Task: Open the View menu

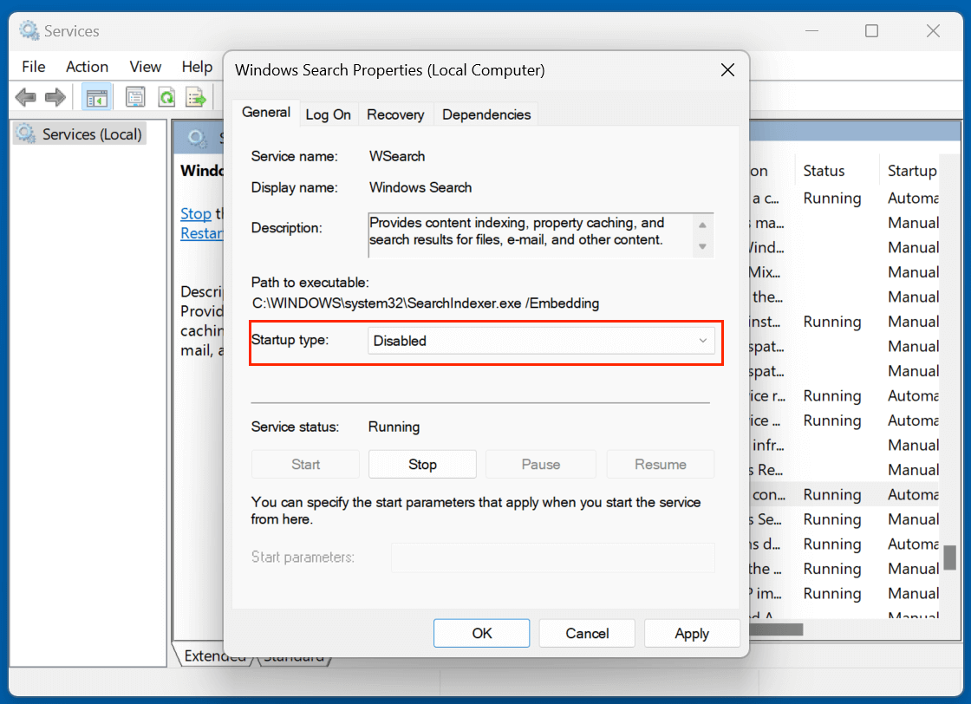Action: click(145, 67)
